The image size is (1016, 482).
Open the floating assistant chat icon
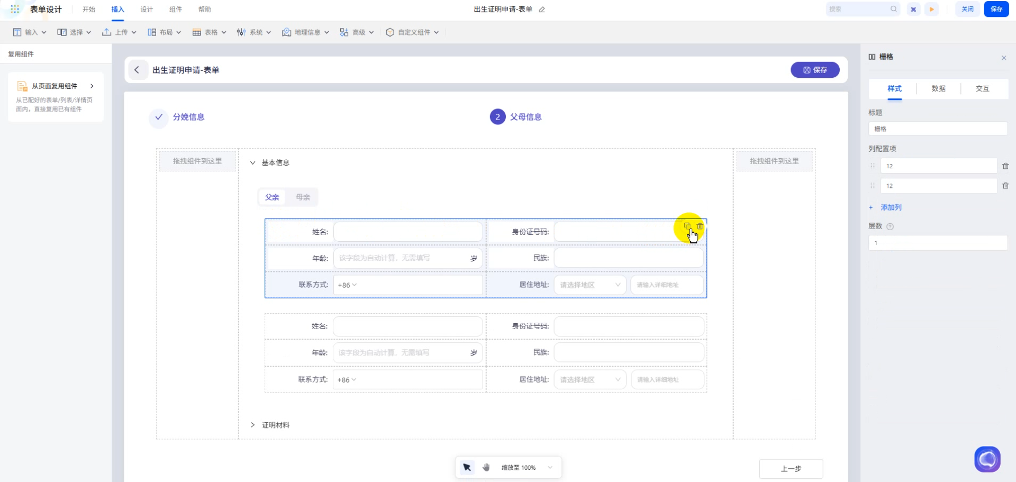tap(987, 459)
